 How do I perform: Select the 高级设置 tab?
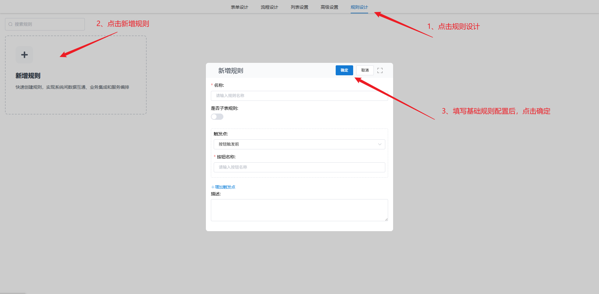[x=329, y=7]
